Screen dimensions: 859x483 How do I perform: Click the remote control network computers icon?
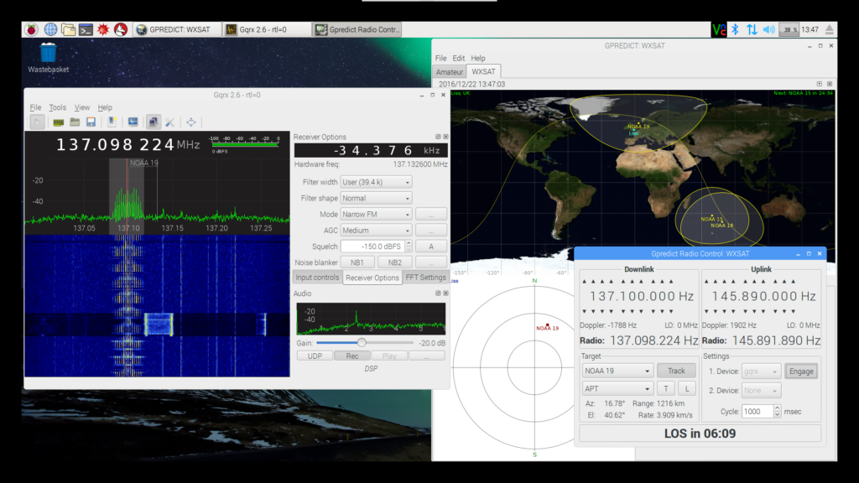pos(154,122)
